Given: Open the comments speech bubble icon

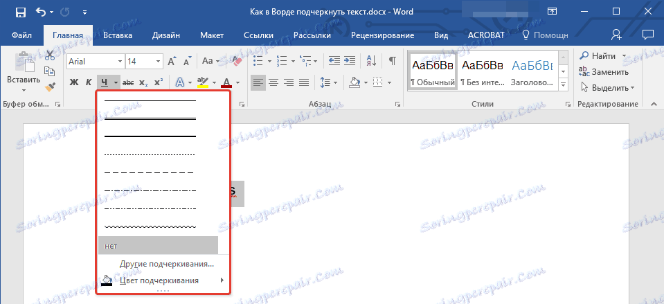Looking at the screenshot, I should click(647, 35).
